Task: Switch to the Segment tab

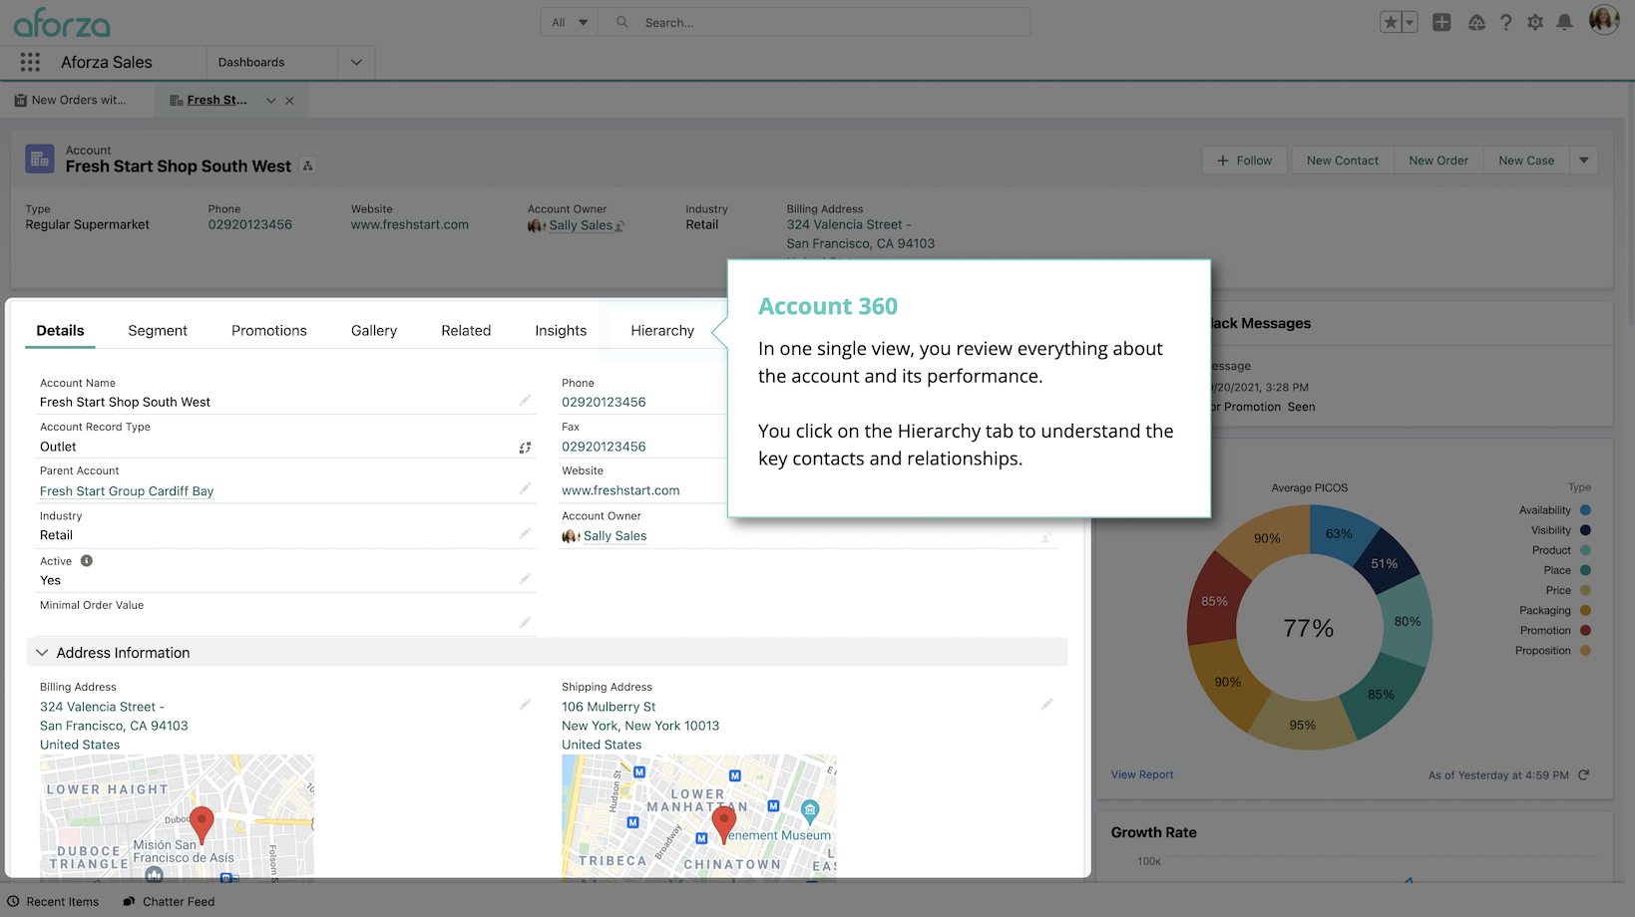Action: (158, 331)
